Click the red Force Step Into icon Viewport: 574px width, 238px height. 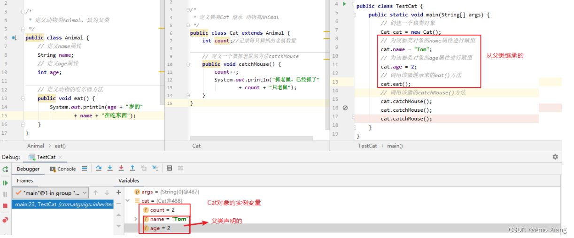tap(121, 168)
